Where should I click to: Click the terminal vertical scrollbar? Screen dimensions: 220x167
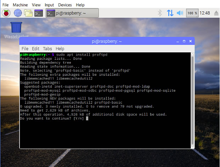(192, 99)
